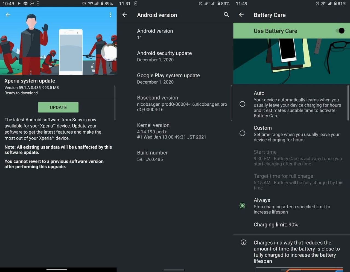Tap back arrow on Xperia update screen
Screen dimensions: 350x272
(x=8, y=15)
